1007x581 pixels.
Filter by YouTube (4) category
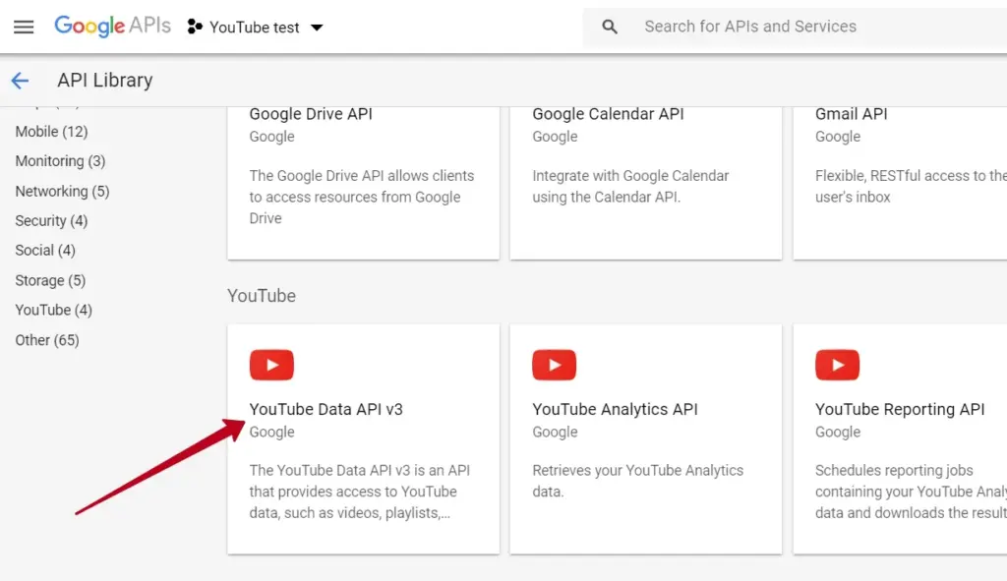pos(54,310)
